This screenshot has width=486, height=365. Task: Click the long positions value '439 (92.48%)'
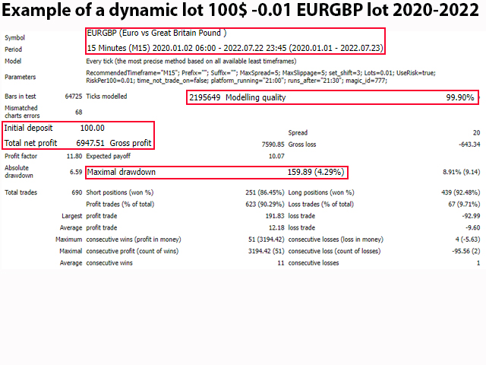[461, 192]
